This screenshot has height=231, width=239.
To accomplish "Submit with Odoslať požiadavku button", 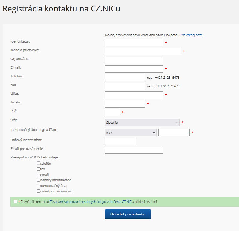I will pos(128,214).
